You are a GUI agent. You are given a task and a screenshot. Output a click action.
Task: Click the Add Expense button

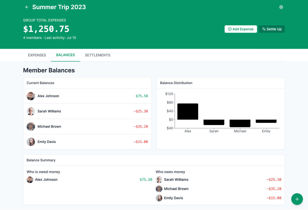click(x=241, y=29)
